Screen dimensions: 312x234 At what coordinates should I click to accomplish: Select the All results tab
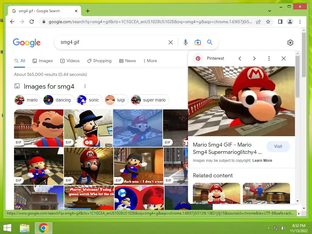click(x=19, y=61)
